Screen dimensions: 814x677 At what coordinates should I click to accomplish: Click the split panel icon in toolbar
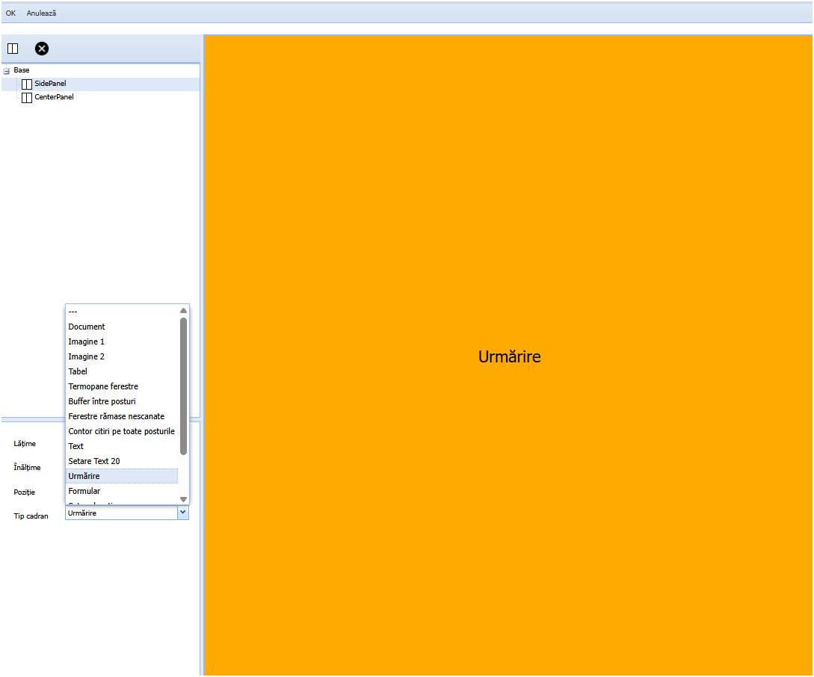[13, 49]
